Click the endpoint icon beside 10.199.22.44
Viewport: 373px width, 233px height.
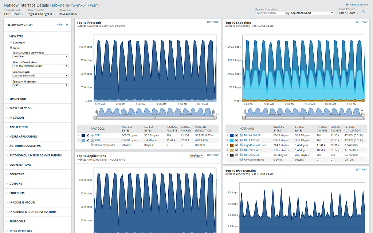click(241, 155)
